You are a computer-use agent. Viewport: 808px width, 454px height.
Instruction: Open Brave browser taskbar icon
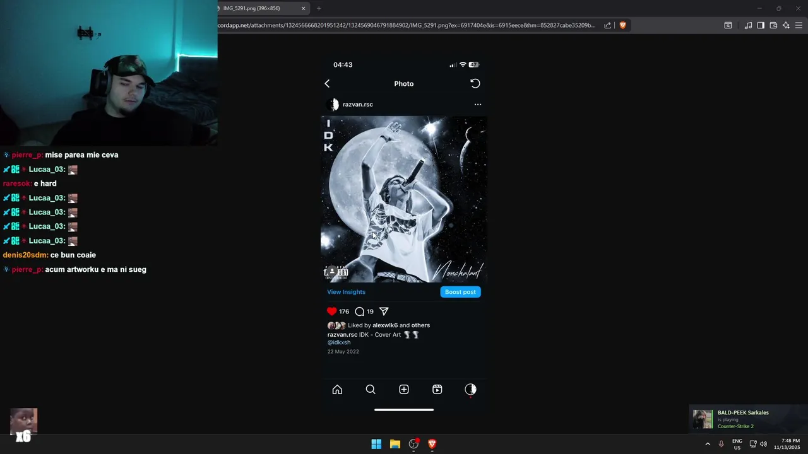point(432,444)
